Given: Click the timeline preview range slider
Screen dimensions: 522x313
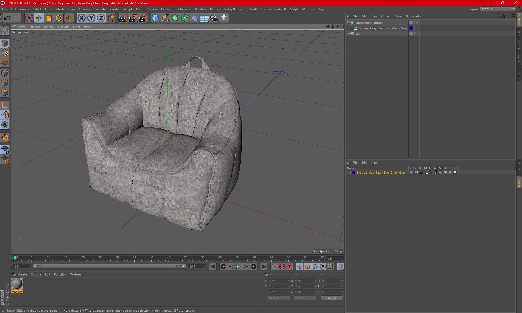Looking at the screenshot, I should point(109,267).
